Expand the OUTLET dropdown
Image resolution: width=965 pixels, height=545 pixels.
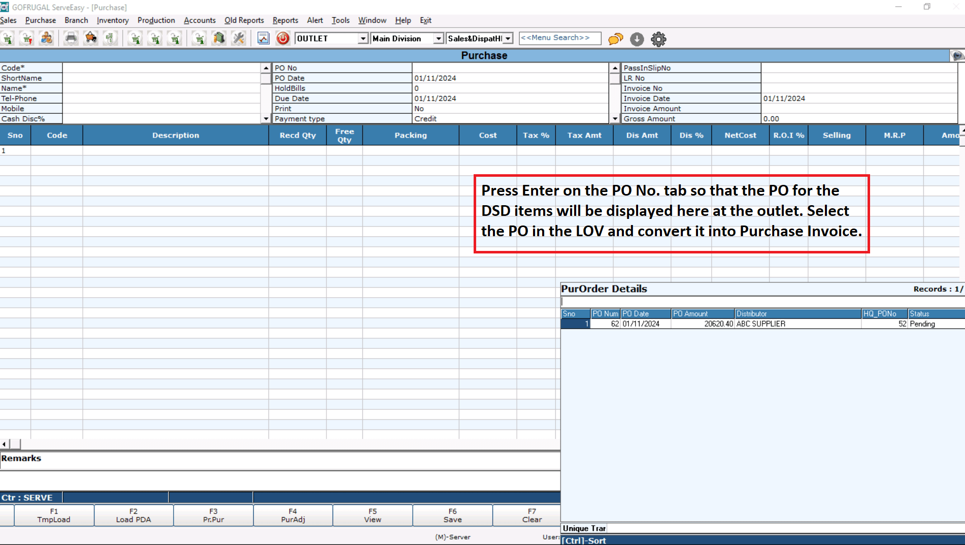coord(362,39)
